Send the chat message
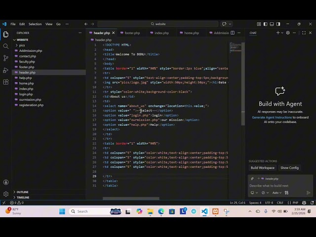 pos(308,193)
